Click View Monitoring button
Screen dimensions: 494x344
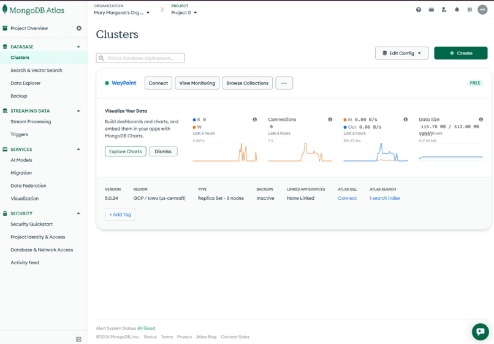pyautogui.click(x=197, y=83)
